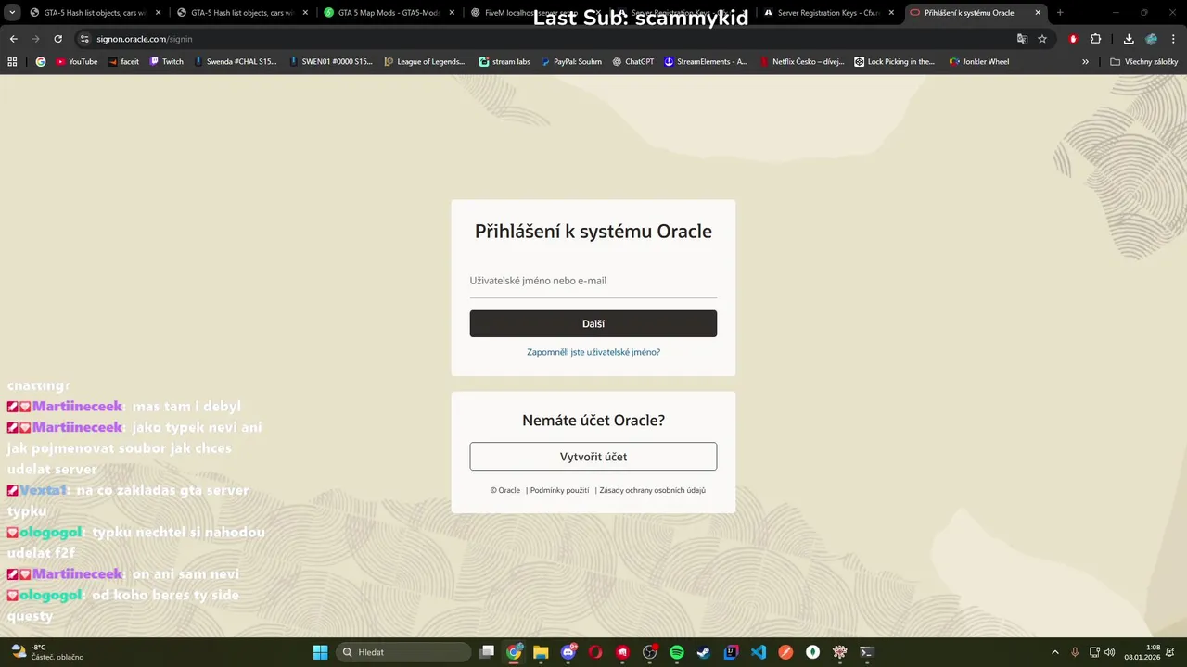Open Visual Studio Code from the taskbar
1187x667 pixels.
click(759, 652)
